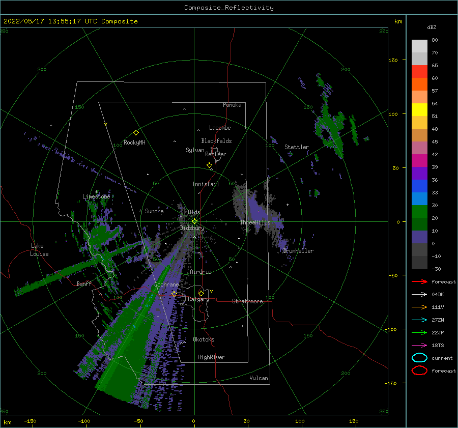Click the ThreeHills town label

coord(255,222)
